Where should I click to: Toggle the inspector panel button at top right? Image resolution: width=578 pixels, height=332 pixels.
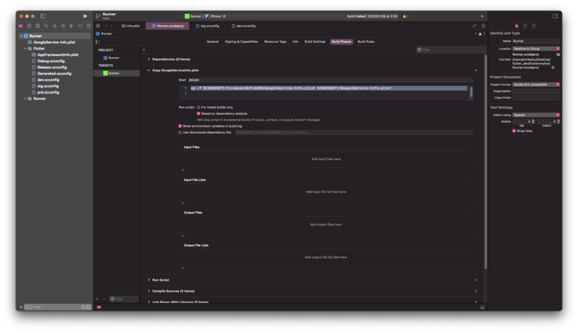[555, 16]
